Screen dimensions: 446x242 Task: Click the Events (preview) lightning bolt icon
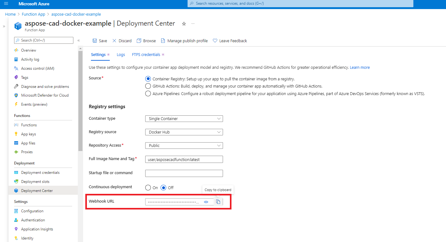click(x=16, y=104)
